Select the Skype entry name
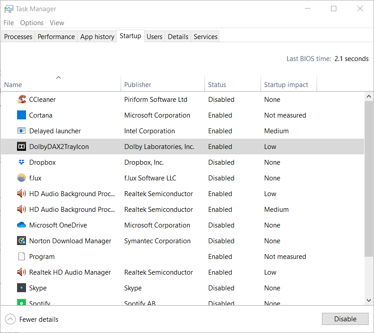 click(x=38, y=288)
